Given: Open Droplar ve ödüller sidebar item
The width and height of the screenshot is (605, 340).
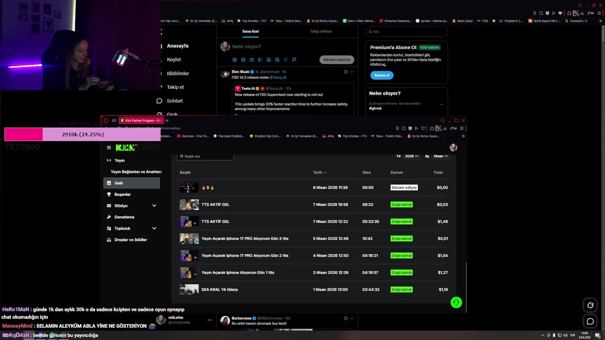Looking at the screenshot, I should 131,240.
